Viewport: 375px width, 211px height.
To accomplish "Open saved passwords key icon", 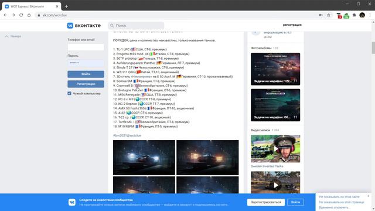I will click(321, 15).
